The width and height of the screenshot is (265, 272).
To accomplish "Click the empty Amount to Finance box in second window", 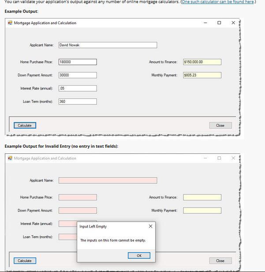I will click(x=202, y=197).
